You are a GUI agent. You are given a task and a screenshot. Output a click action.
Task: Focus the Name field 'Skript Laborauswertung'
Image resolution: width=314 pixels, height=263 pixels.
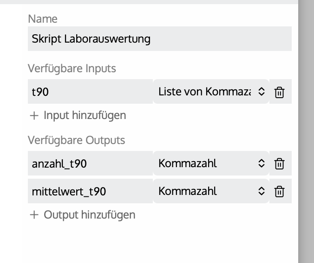coord(159,38)
